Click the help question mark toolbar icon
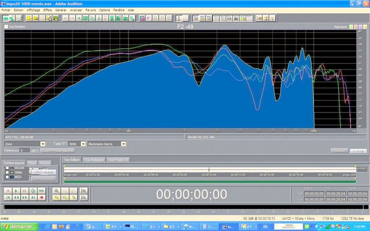Viewport: 370px width, 231px height. pos(272,18)
